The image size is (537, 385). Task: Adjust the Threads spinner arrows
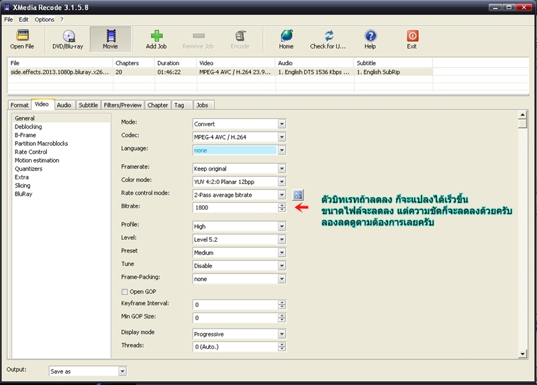[x=282, y=347]
